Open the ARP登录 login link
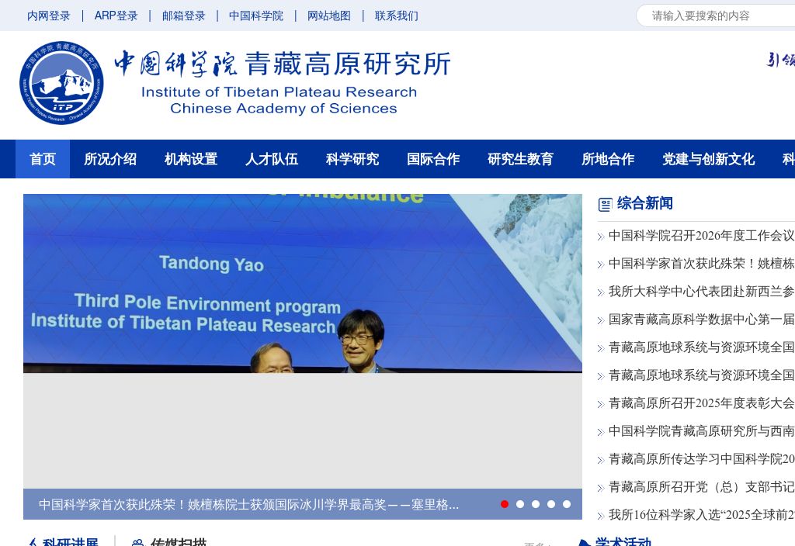Viewport: 795px width, 546px height. tap(116, 16)
